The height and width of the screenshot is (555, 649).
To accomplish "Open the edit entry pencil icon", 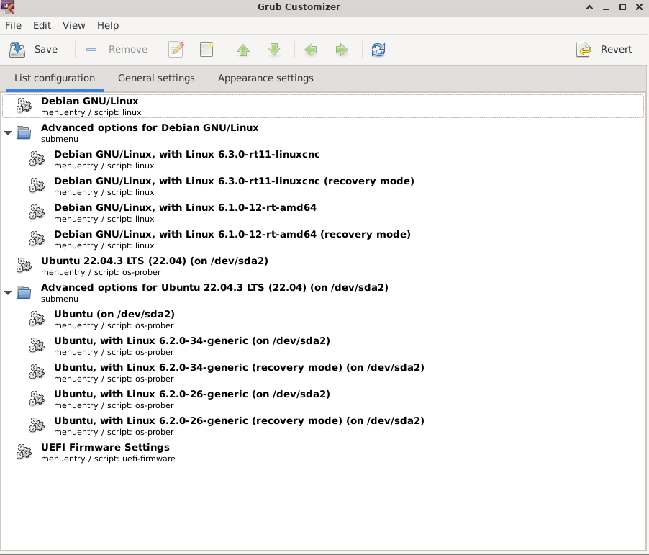I will (176, 49).
